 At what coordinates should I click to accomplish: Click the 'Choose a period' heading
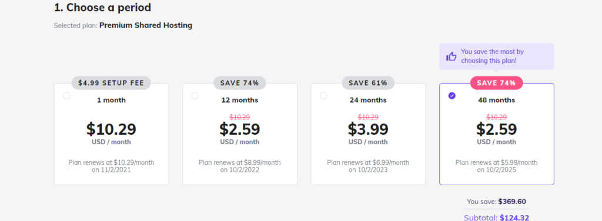[102, 7]
